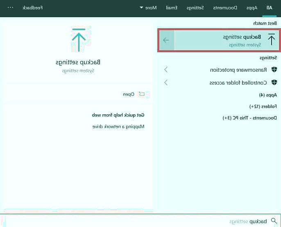Click the Backup settings title in preview pane
This screenshot has height=227, width=281.
click(78, 62)
